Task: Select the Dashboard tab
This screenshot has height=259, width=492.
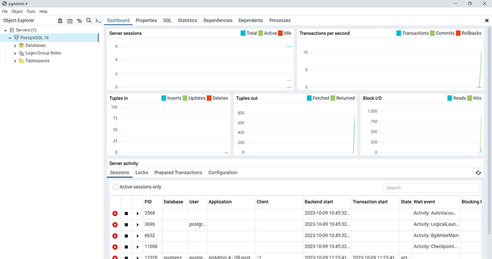Action: [x=119, y=20]
